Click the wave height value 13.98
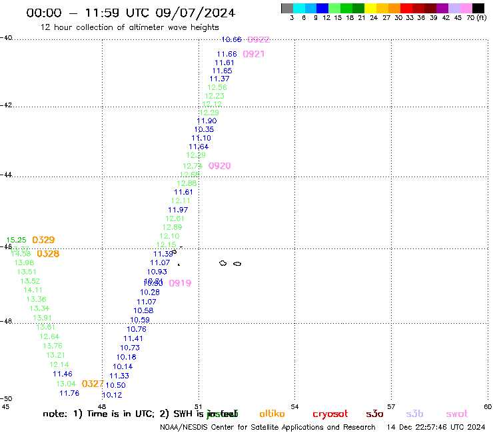 click(x=24, y=262)
